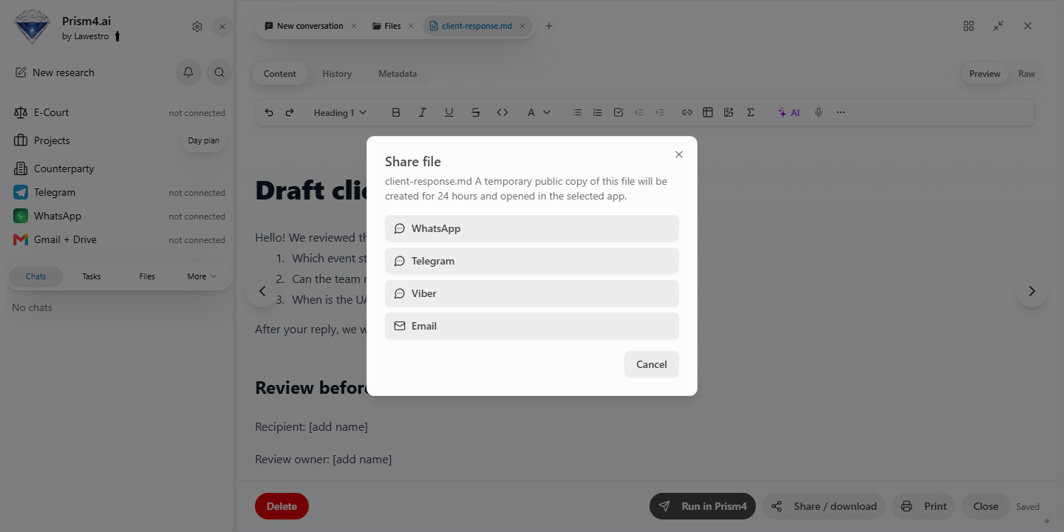
Task: Open the search magnifier in sidebar
Action: (219, 72)
